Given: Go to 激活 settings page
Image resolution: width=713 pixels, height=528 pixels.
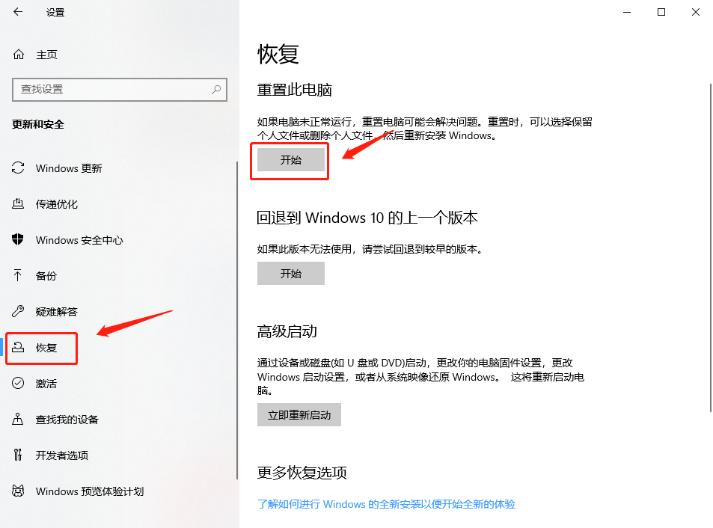Looking at the screenshot, I should pyautogui.click(x=46, y=384).
